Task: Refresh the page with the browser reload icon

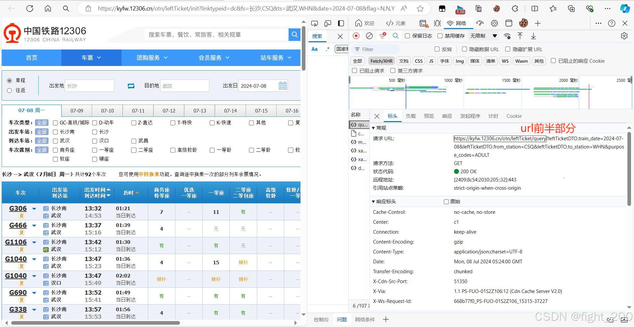Action: tap(30, 9)
